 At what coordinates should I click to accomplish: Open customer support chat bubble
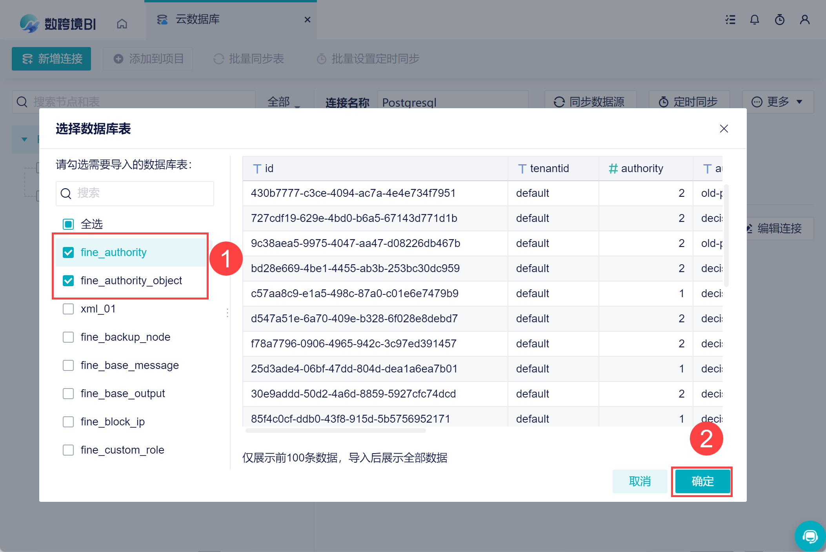click(x=810, y=536)
